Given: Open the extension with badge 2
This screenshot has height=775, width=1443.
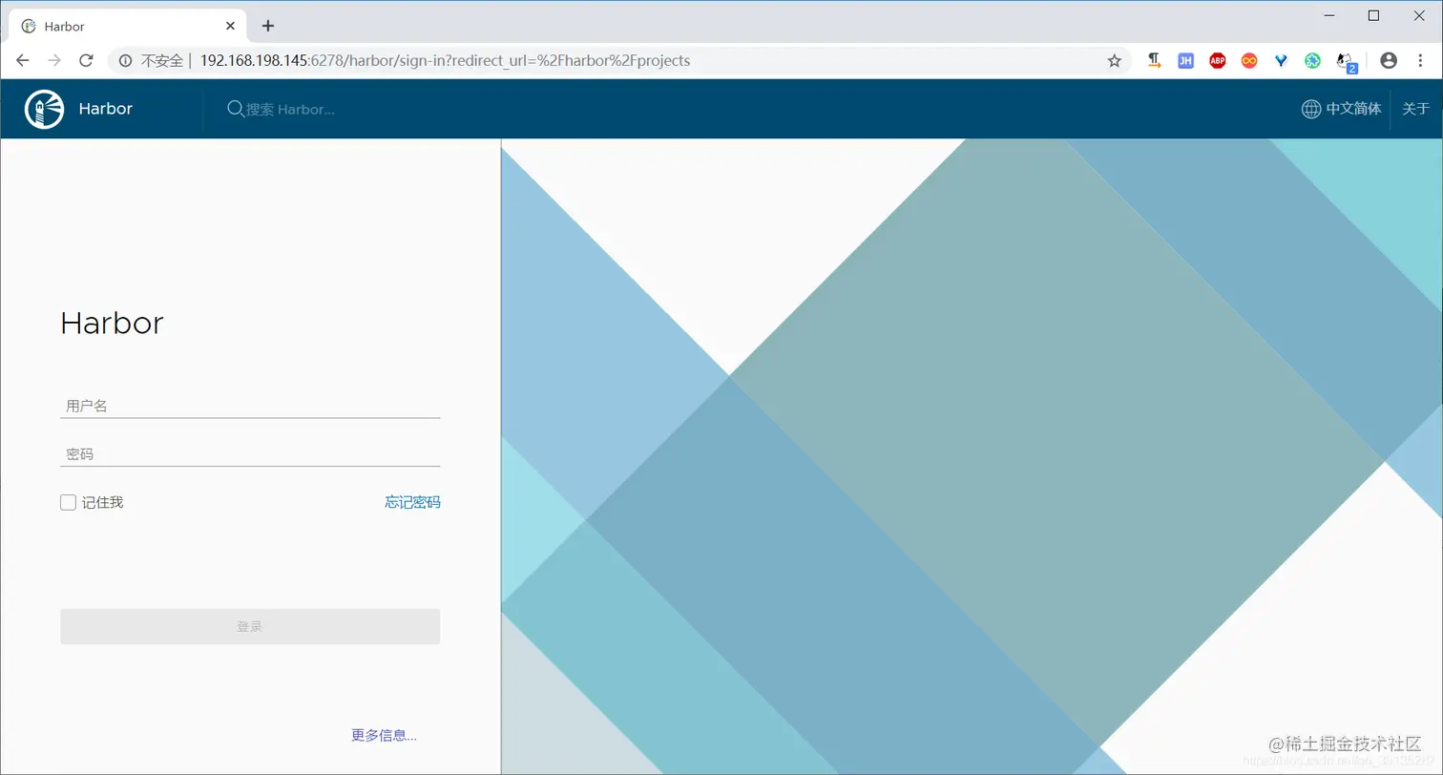Looking at the screenshot, I should 1346,63.
